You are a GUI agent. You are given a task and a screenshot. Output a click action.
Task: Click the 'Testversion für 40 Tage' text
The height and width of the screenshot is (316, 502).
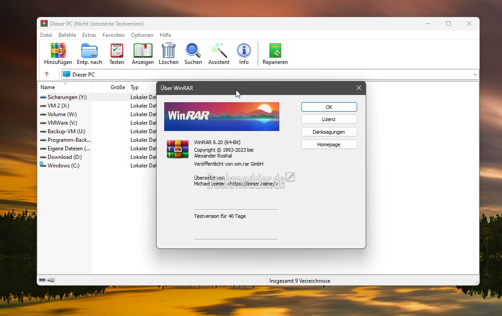pos(220,216)
